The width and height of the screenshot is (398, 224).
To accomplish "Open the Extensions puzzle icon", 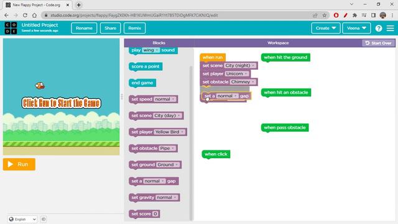I will pos(354,15).
